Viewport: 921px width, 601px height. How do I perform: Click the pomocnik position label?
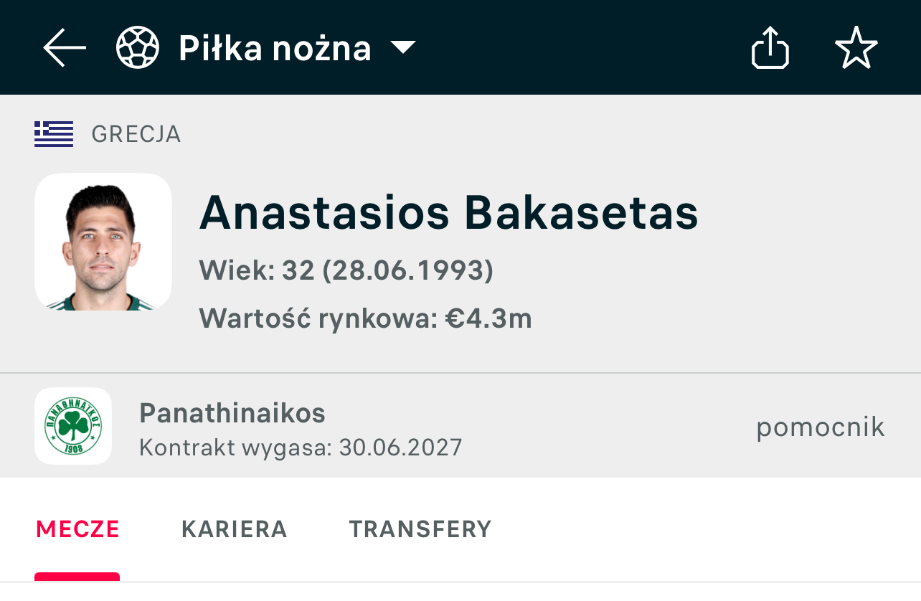tap(820, 427)
